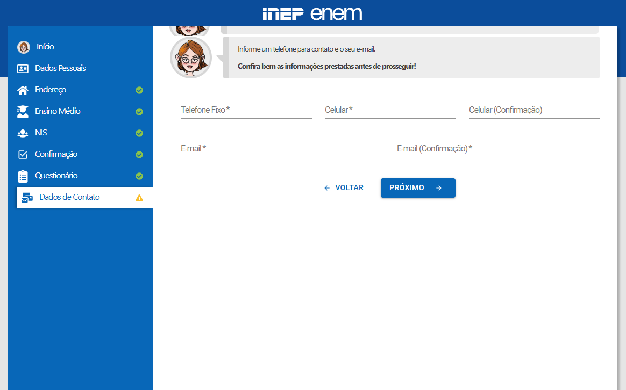Click the Confirmação checkmark box icon
Viewport: 626px width, 390px height.
coord(23,155)
